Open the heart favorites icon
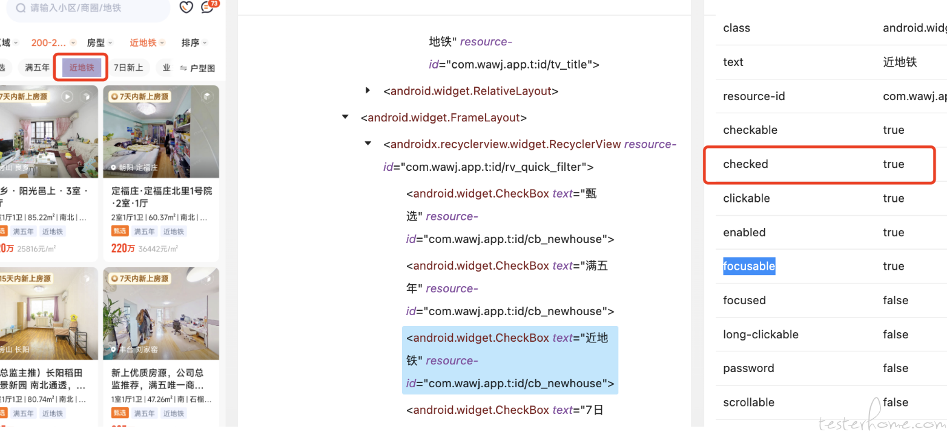Viewport: 947px width, 443px height. pos(186,7)
